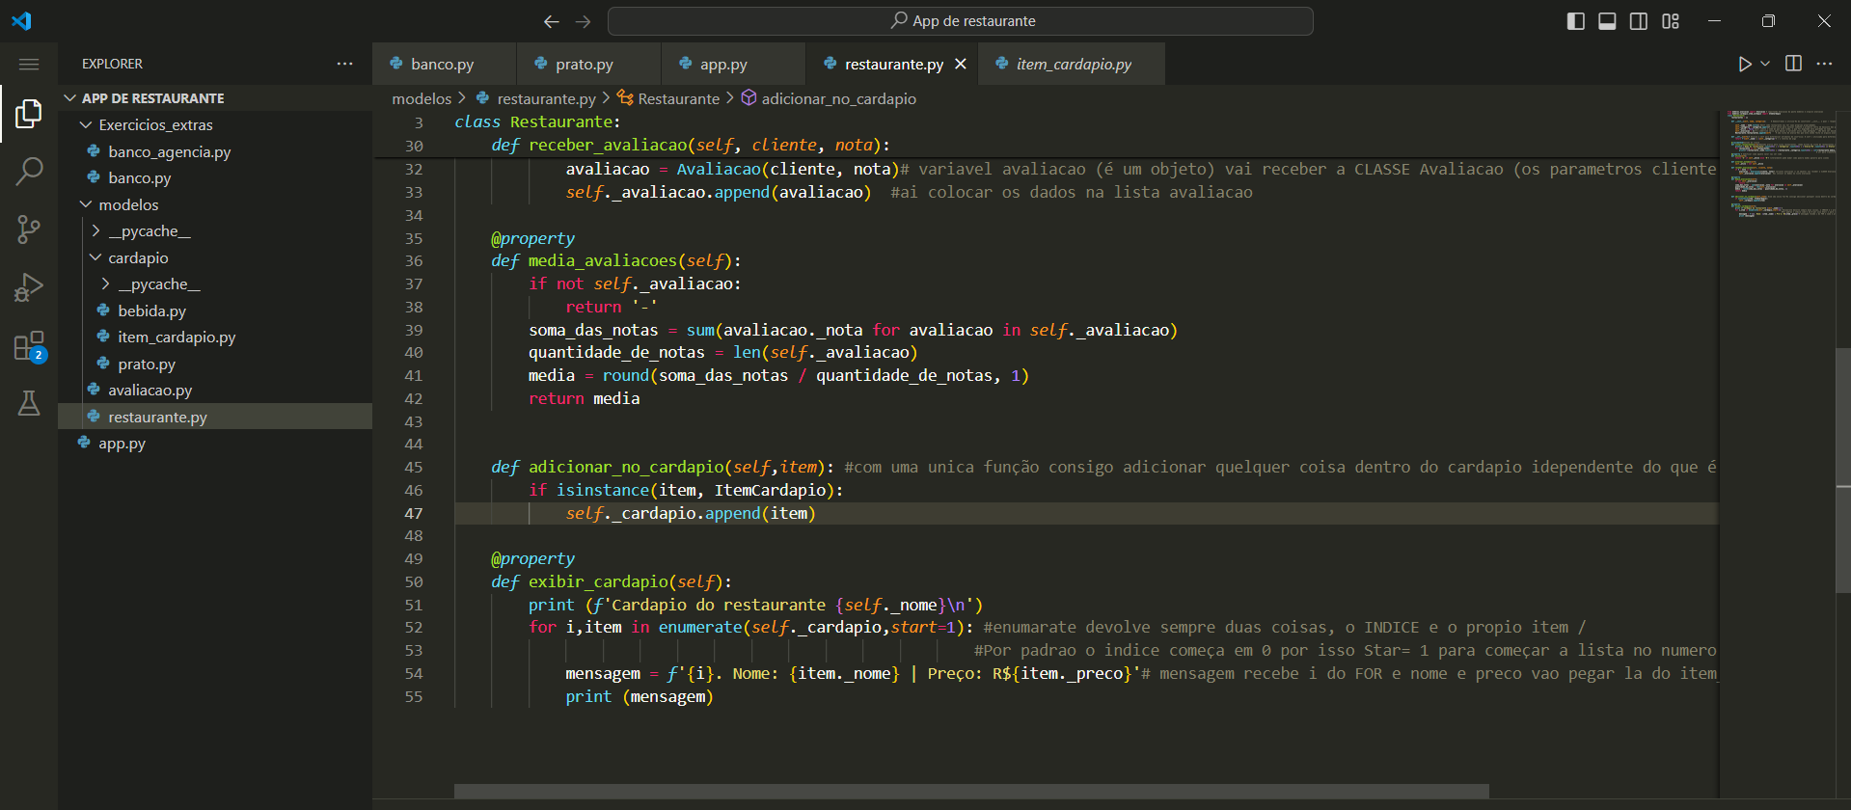Image resolution: width=1851 pixels, height=810 pixels.
Task: Click the print (mensagem) line
Action: coord(639,696)
